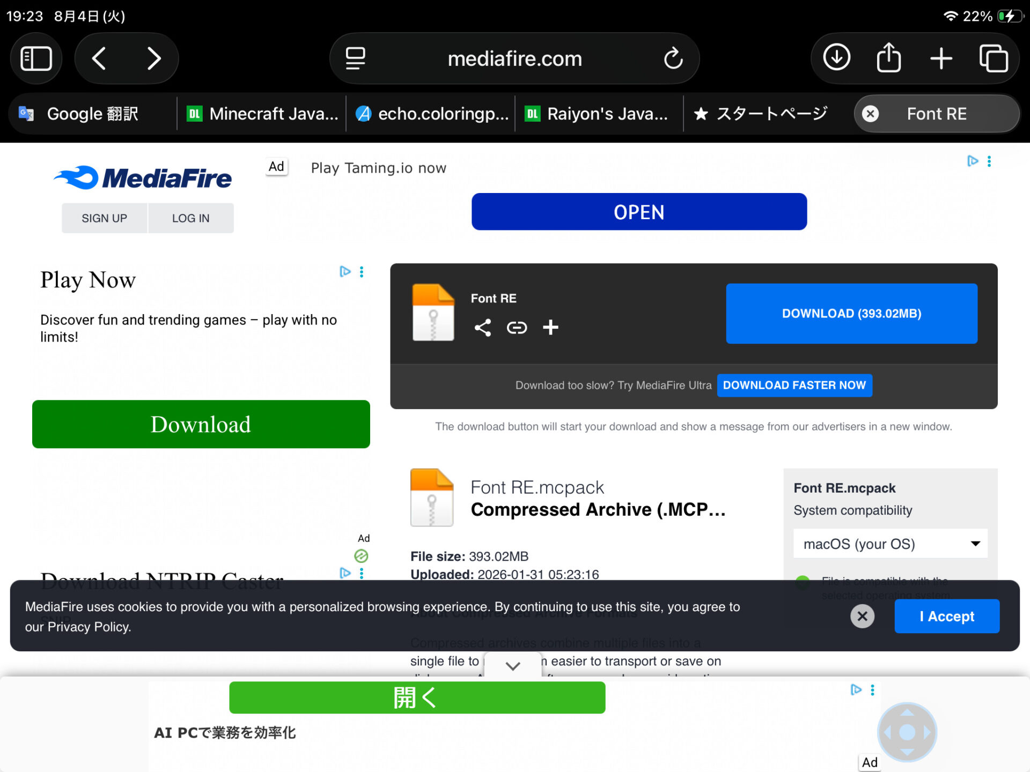Click the LOG IN button
1030x772 pixels.
click(190, 218)
